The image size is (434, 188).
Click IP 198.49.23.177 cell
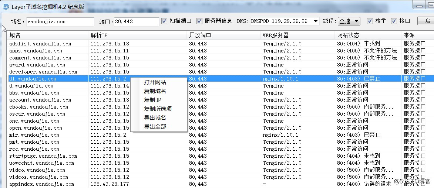[x=110, y=184]
